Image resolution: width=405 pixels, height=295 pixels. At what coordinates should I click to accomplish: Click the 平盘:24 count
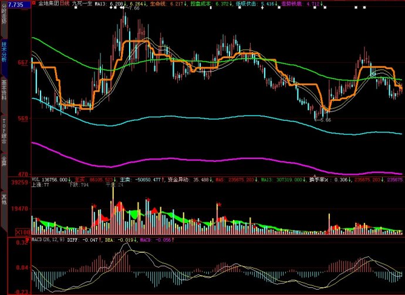click(114, 185)
